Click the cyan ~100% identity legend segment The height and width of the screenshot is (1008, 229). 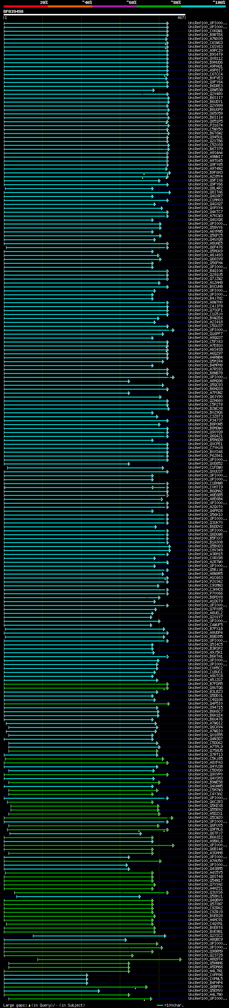(x=204, y=6)
